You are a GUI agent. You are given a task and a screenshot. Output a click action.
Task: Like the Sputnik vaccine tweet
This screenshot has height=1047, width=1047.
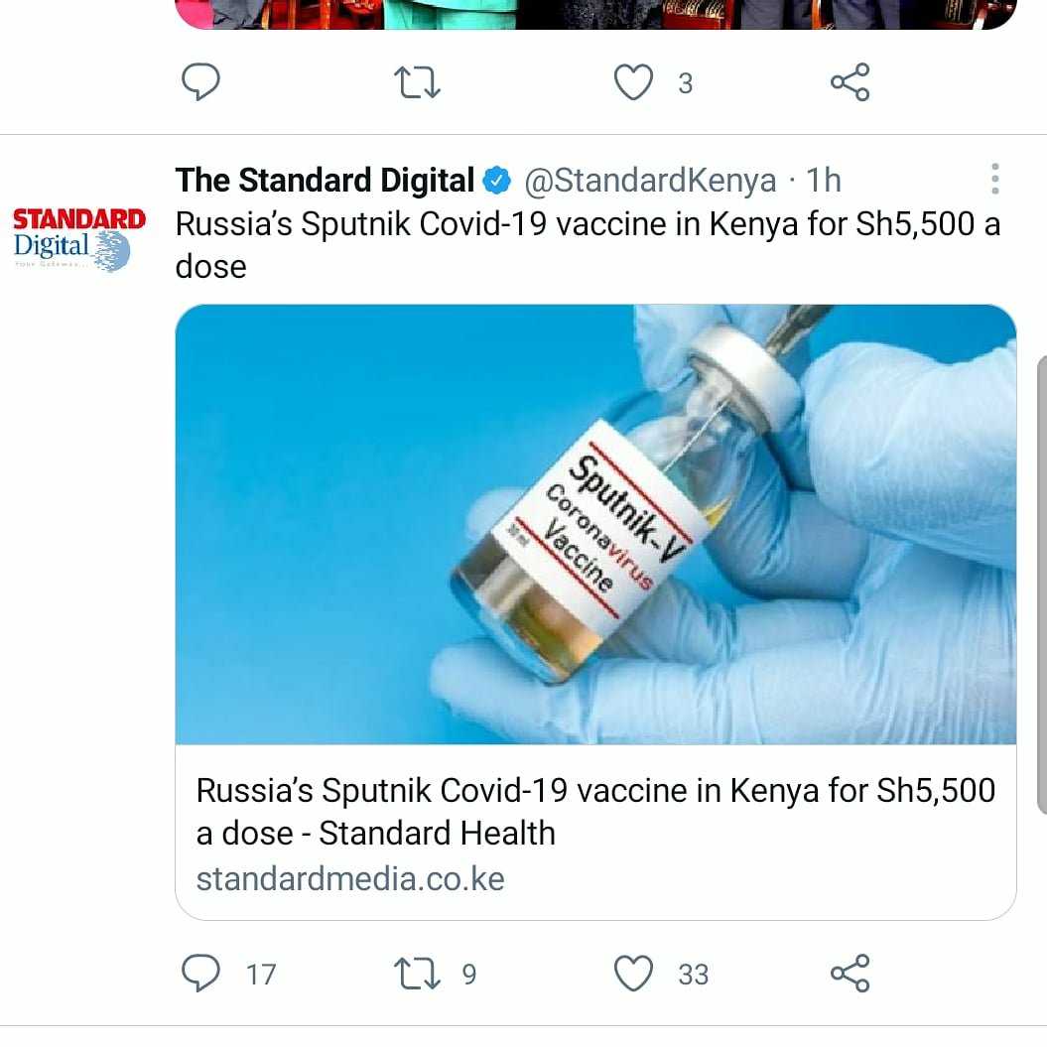pos(633,973)
